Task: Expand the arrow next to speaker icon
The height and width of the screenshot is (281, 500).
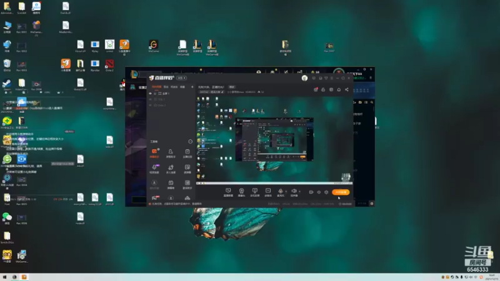Action: [299, 191]
